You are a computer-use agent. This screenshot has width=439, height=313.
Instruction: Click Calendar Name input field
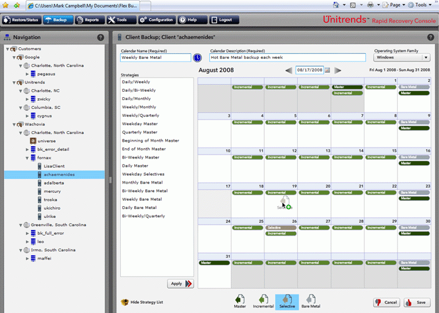[156, 58]
